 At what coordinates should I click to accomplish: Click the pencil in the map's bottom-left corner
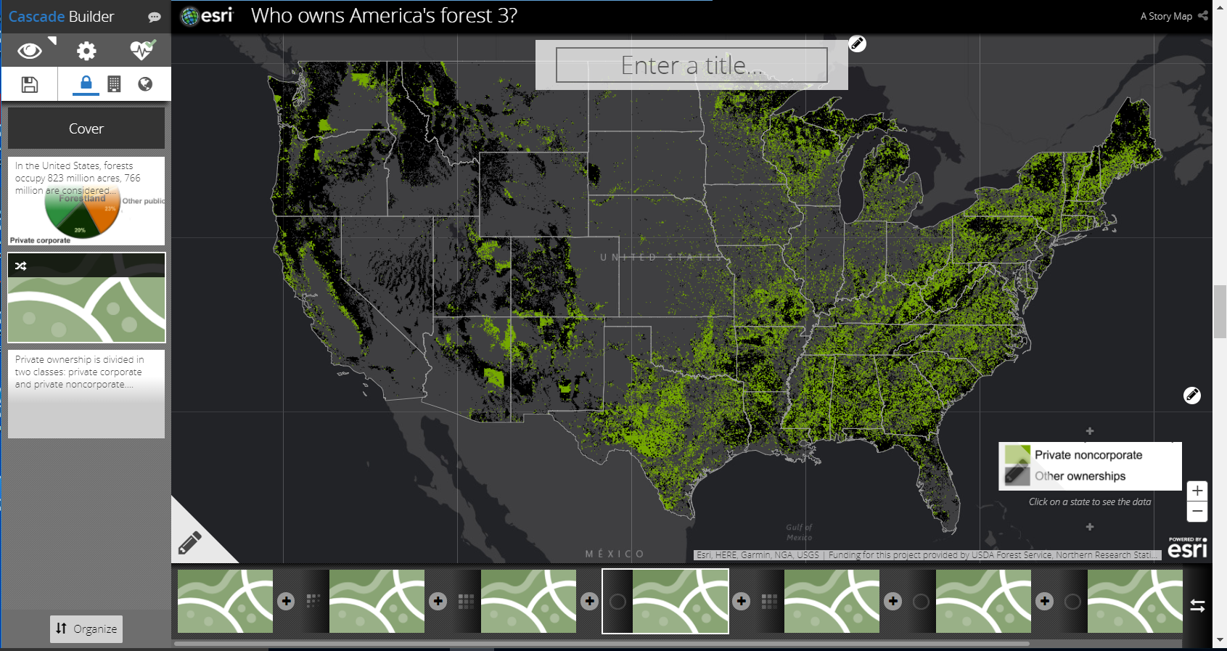pyautogui.click(x=189, y=543)
